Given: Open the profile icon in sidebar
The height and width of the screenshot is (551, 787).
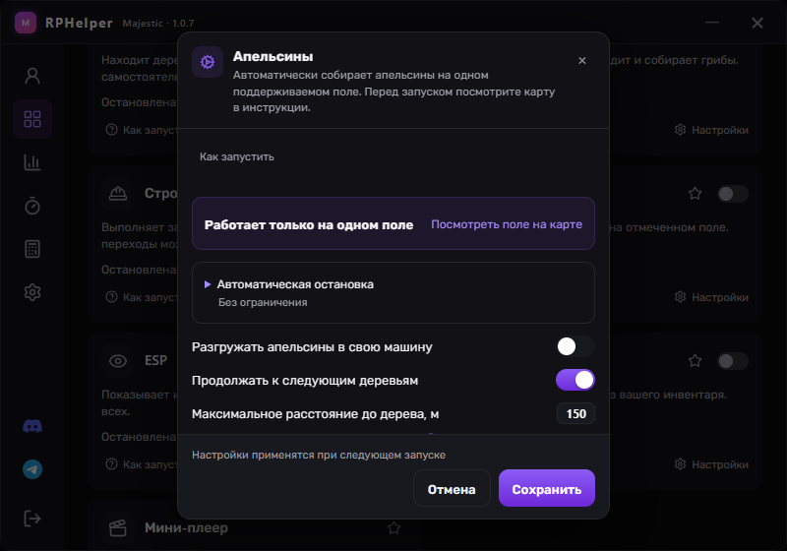Looking at the screenshot, I should coord(32,76).
